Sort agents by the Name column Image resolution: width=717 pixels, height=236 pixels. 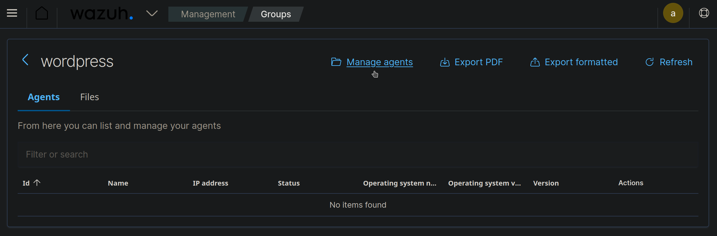coord(118,183)
